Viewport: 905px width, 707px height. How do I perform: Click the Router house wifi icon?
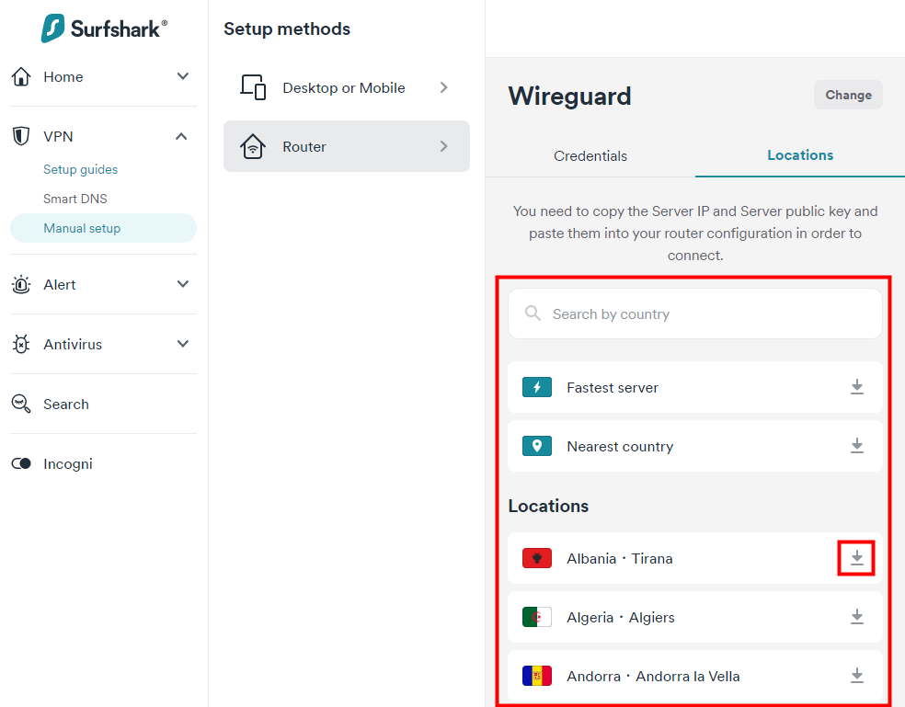click(x=253, y=146)
